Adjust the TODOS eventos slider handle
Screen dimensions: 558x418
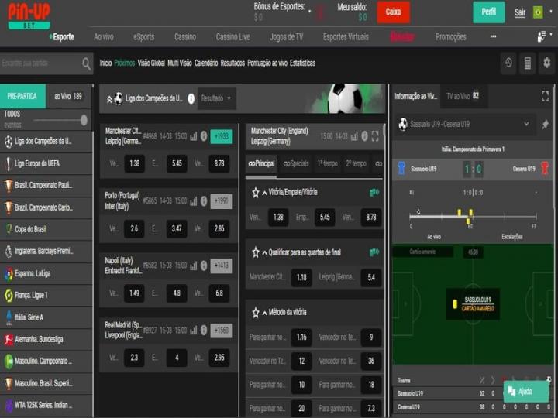coord(84,120)
